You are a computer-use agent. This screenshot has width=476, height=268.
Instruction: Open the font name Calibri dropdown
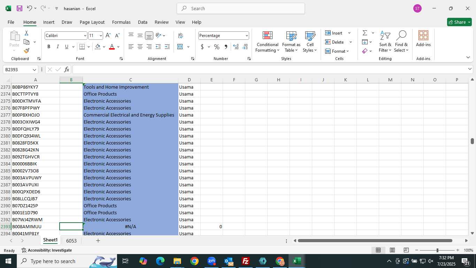[85, 36]
